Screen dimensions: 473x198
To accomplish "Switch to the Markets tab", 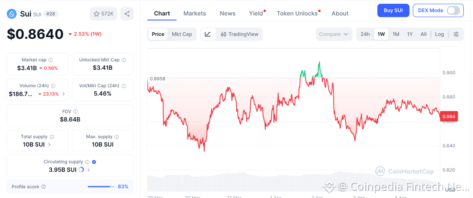I will point(194,13).
